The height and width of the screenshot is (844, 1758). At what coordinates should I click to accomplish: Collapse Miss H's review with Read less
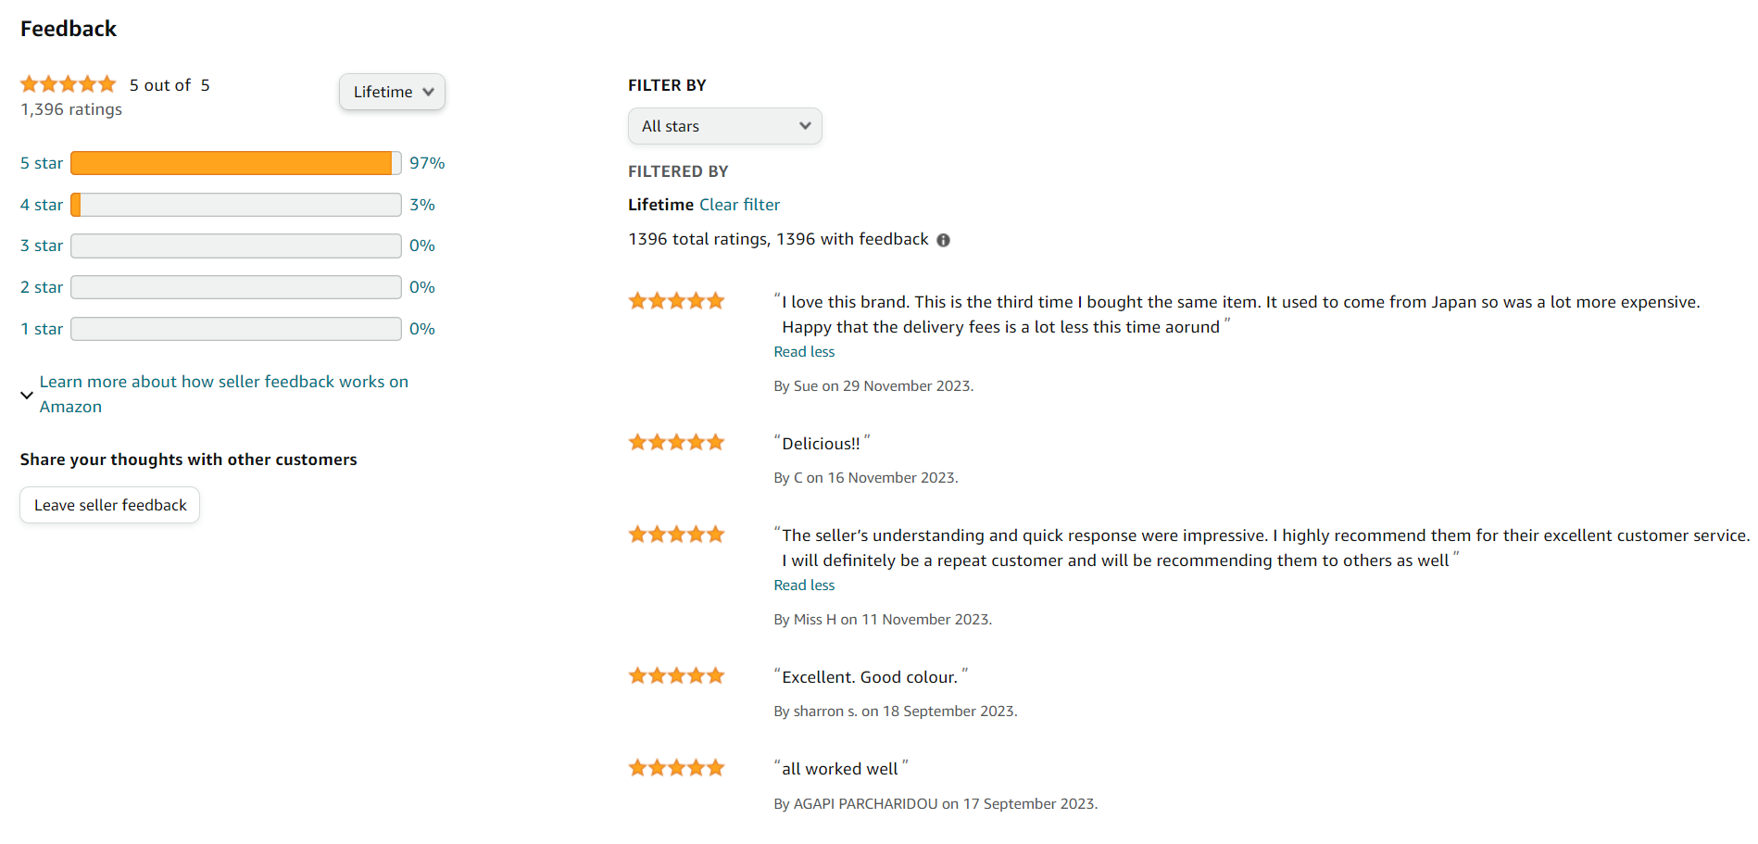coord(804,586)
